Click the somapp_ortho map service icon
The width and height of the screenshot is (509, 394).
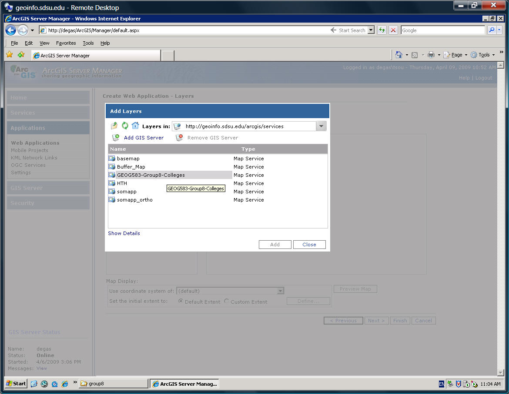coord(112,200)
